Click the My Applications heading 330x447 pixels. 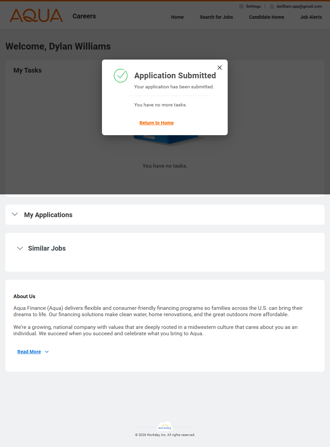[48, 215]
